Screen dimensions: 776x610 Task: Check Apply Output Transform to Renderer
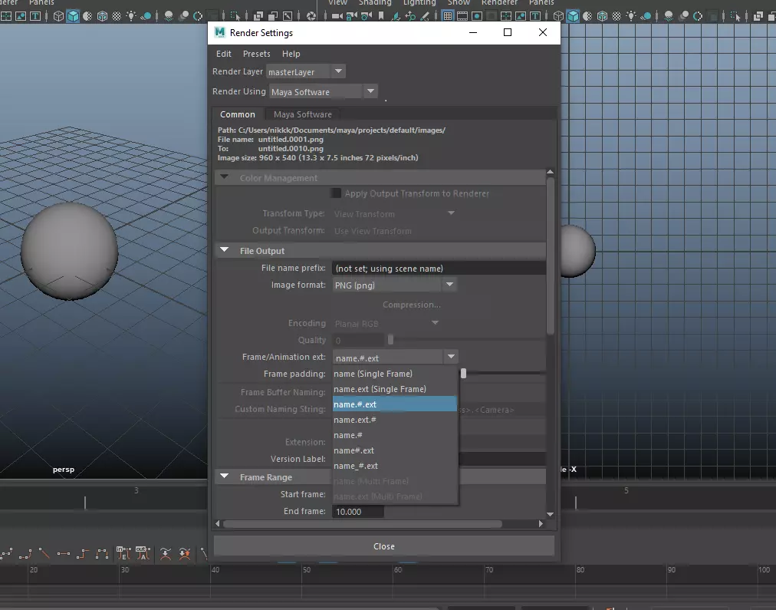[x=336, y=194]
